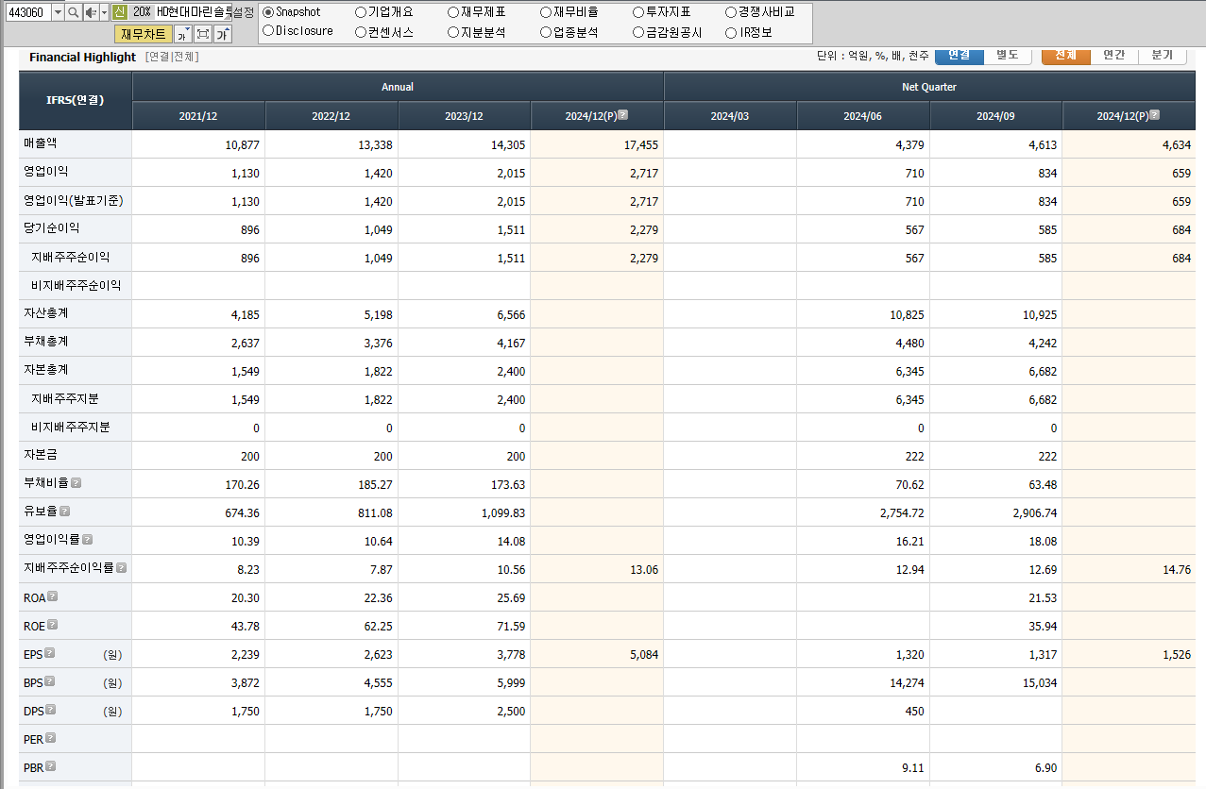Select the 기업개요 radio button
Viewport: 1206px width, 789px height.
(361, 12)
